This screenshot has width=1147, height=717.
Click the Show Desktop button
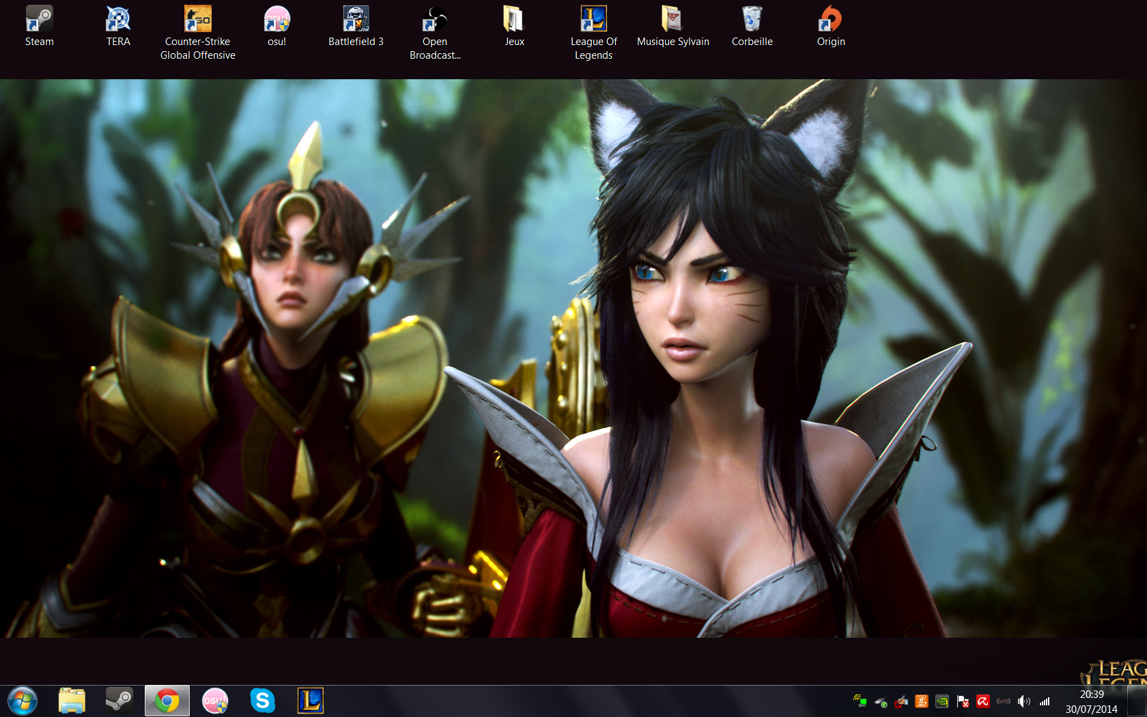point(1137,701)
